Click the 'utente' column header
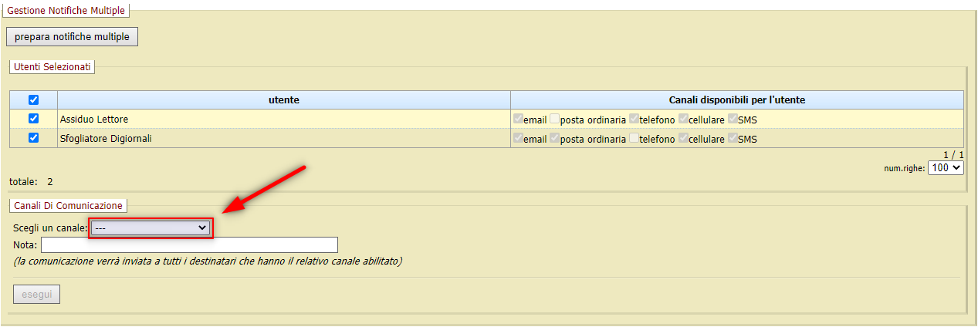978x327 pixels. pyautogui.click(x=283, y=99)
